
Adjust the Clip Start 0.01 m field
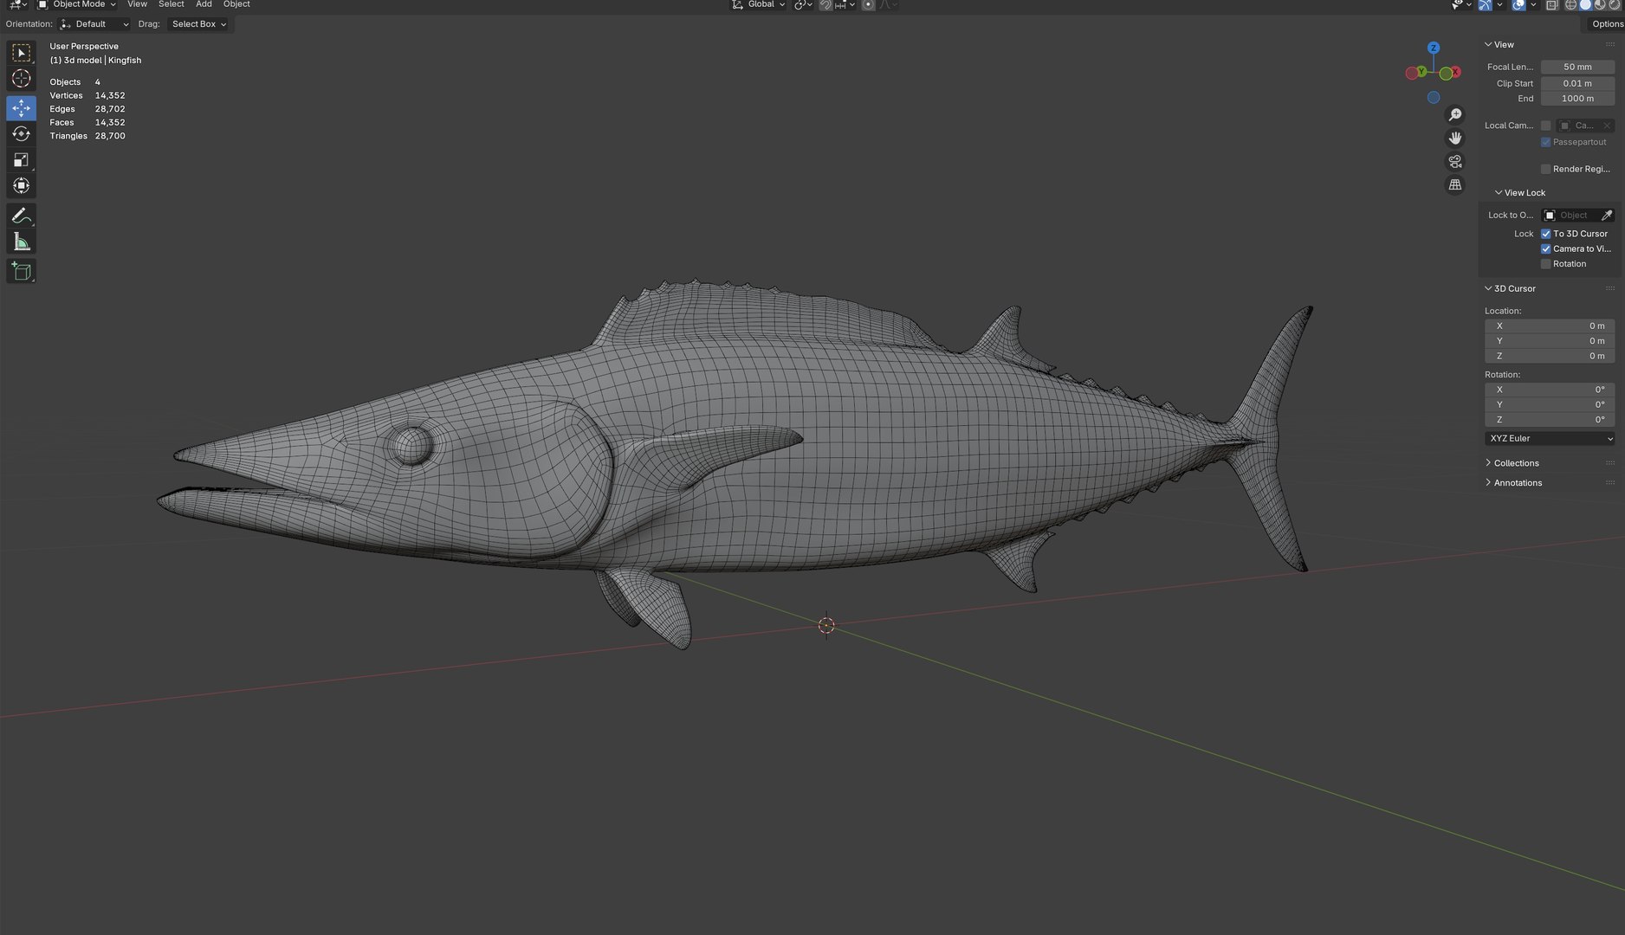tap(1577, 84)
